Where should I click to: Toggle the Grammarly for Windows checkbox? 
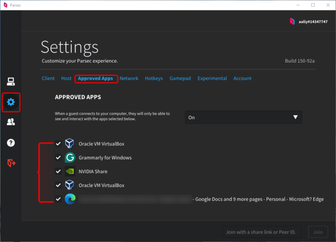pos(58,158)
